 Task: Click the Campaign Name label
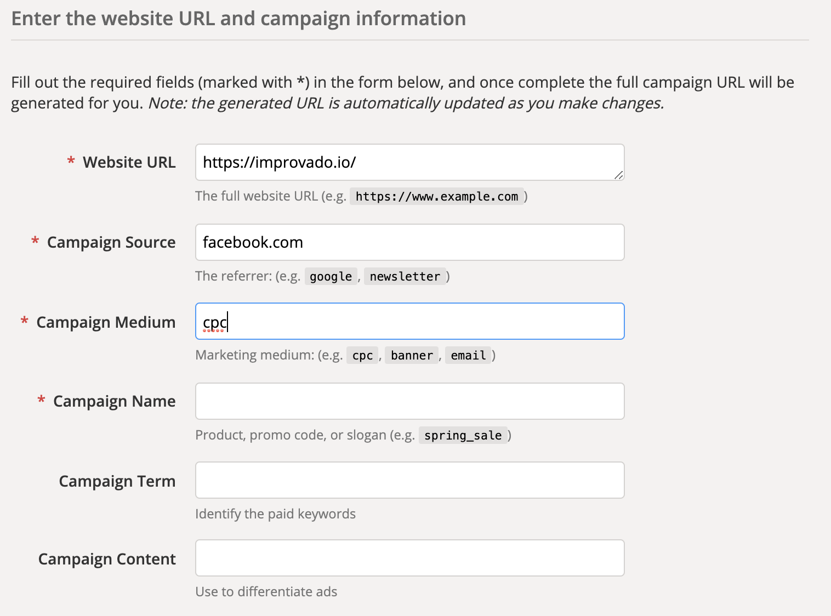point(114,401)
